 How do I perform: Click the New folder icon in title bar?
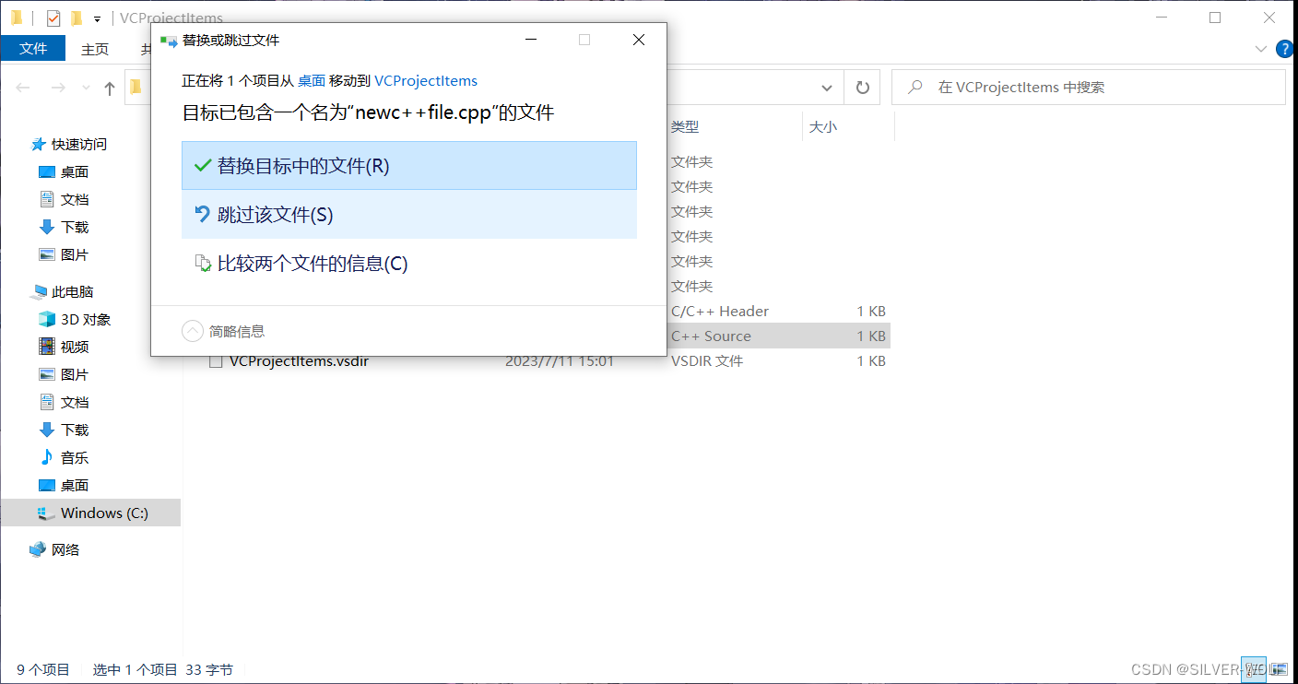[77, 18]
